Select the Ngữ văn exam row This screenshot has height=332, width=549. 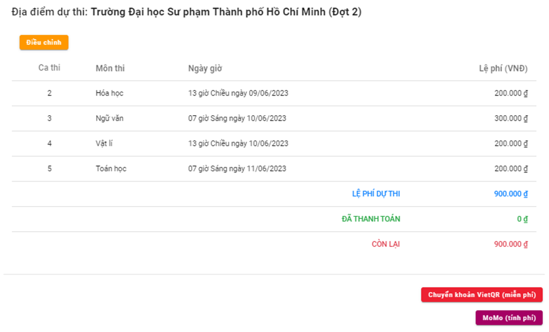pyautogui.click(x=109, y=118)
